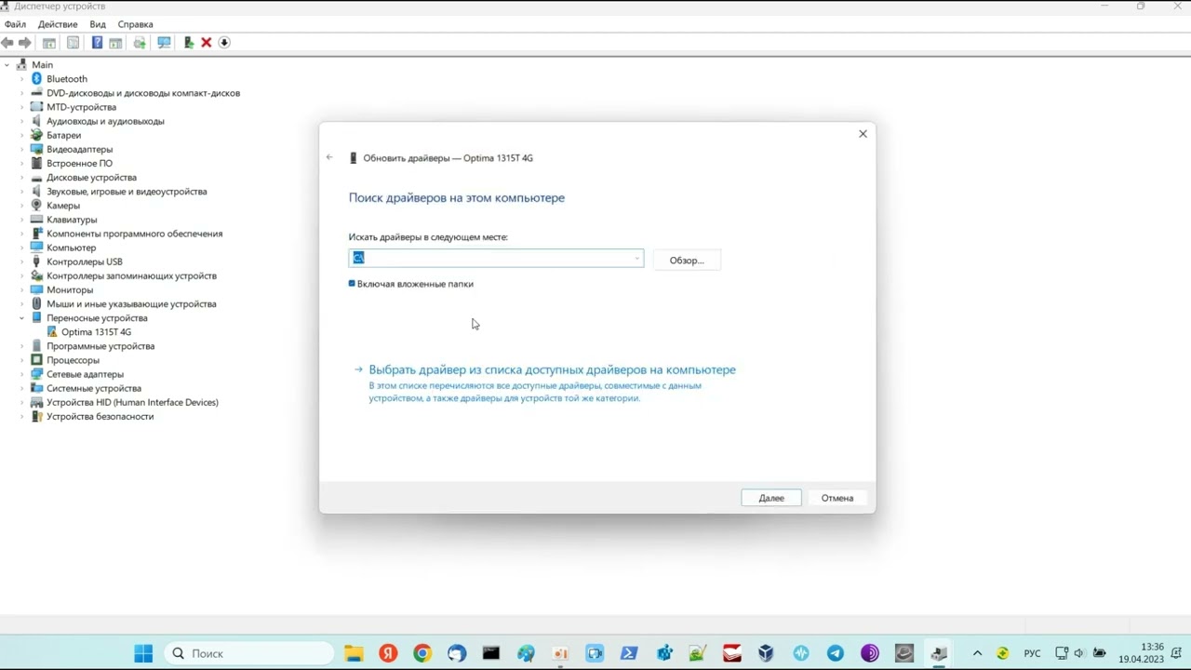Expand the Контроллеры USB category
Image resolution: width=1191 pixels, height=670 pixels.
(x=21, y=262)
